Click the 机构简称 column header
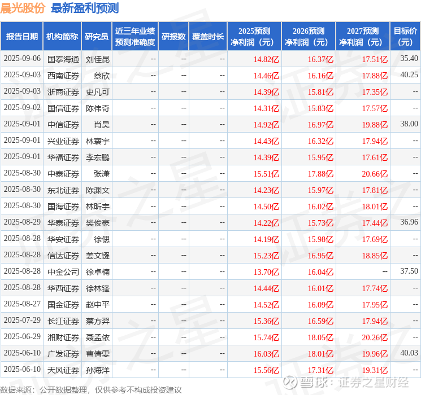 click(x=62, y=36)
